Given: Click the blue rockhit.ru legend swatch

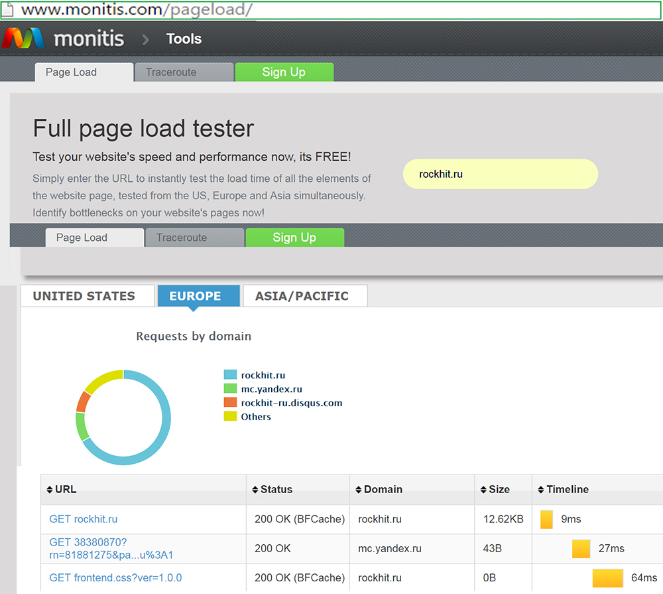Looking at the screenshot, I should (x=230, y=375).
